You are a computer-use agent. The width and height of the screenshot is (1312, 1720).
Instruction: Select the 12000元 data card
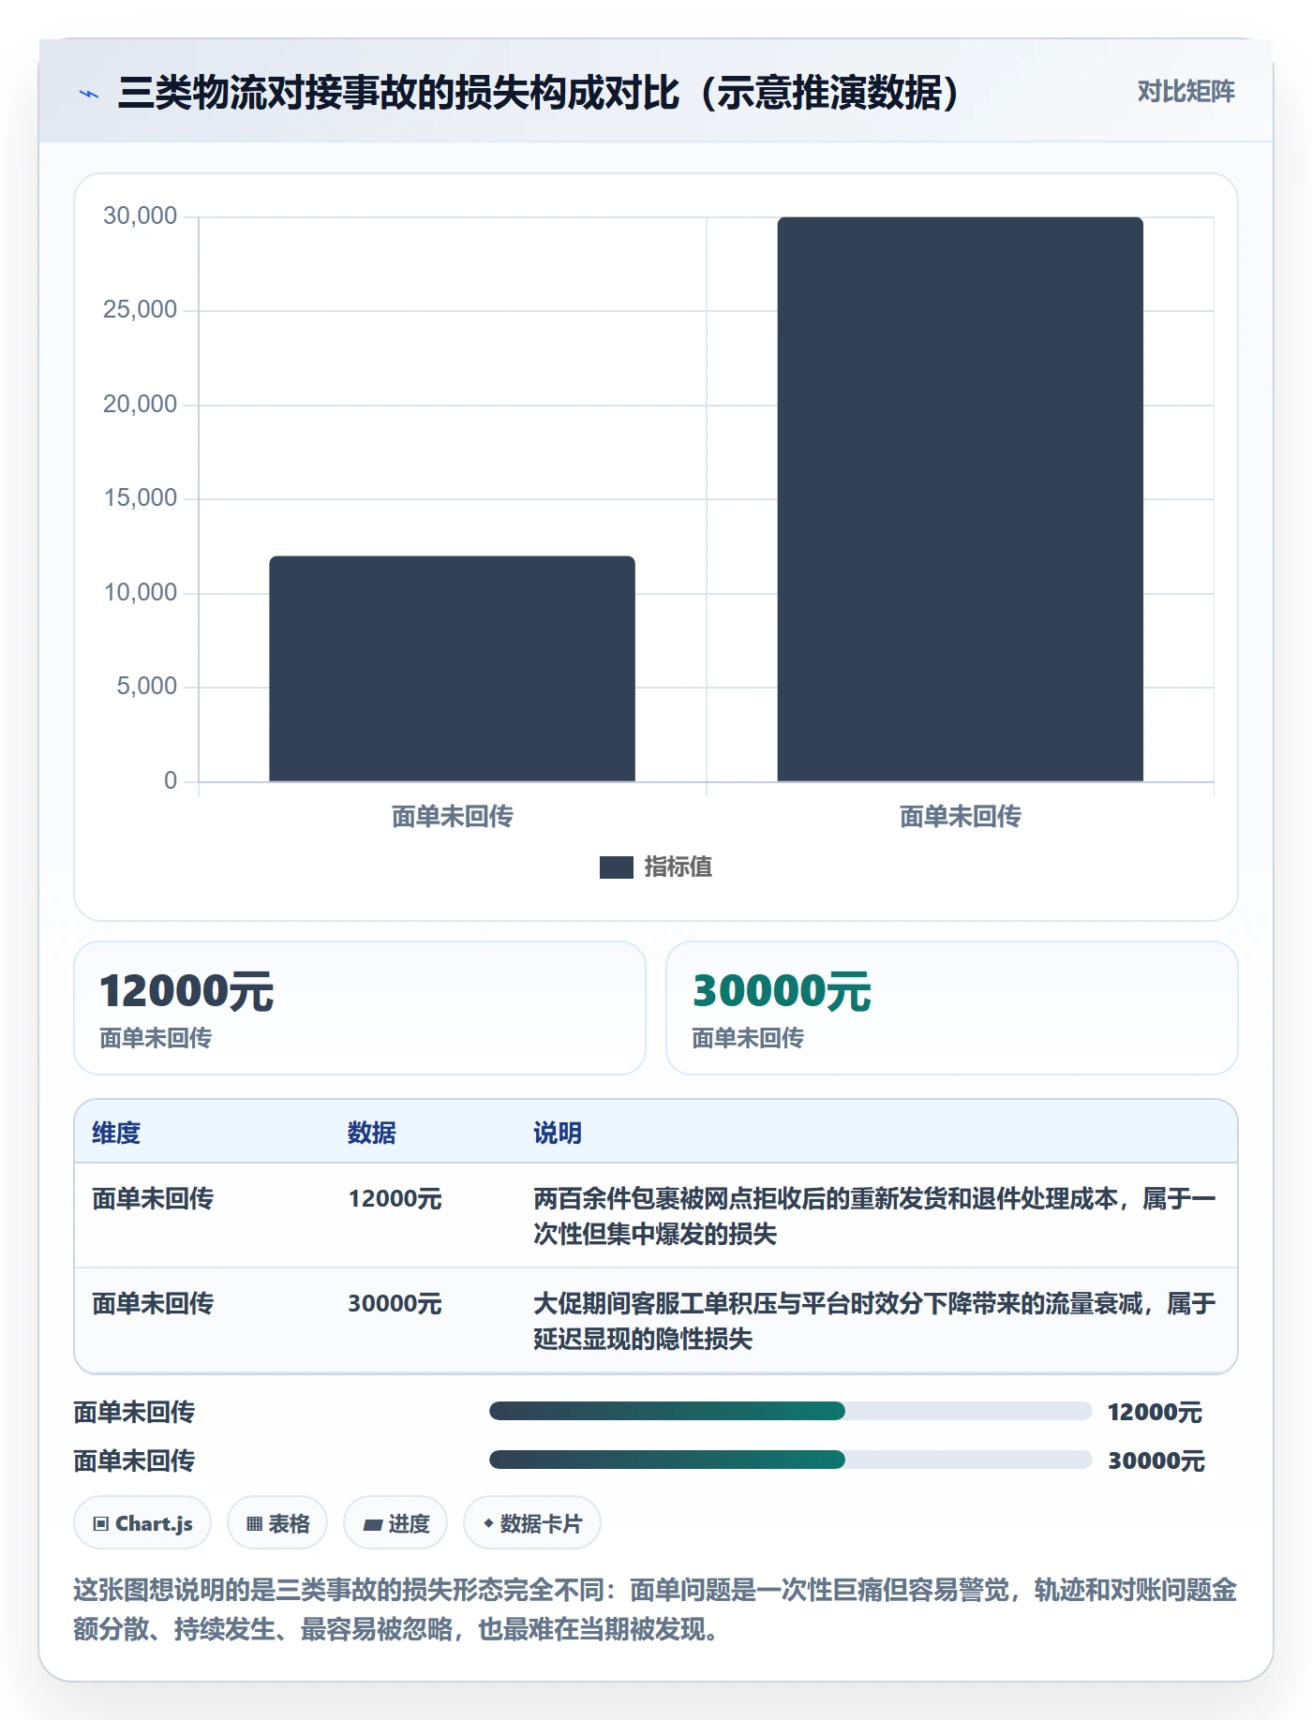pyautogui.click(x=360, y=1008)
